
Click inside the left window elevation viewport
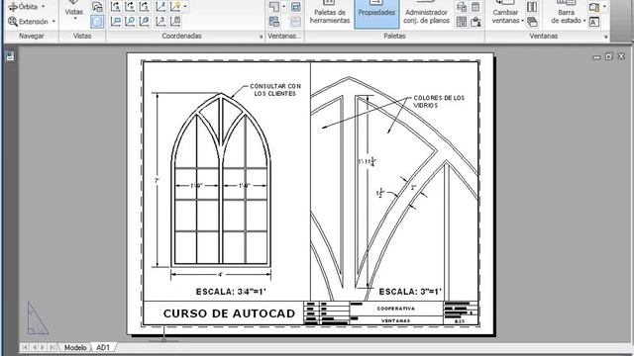tap(227, 181)
